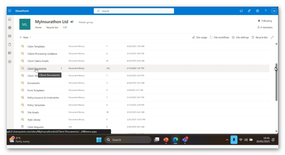Image resolution: width=285 pixels, height=155 pixels.
Task: Show hidden tray icons with chevron
Action: coord(227,140)
